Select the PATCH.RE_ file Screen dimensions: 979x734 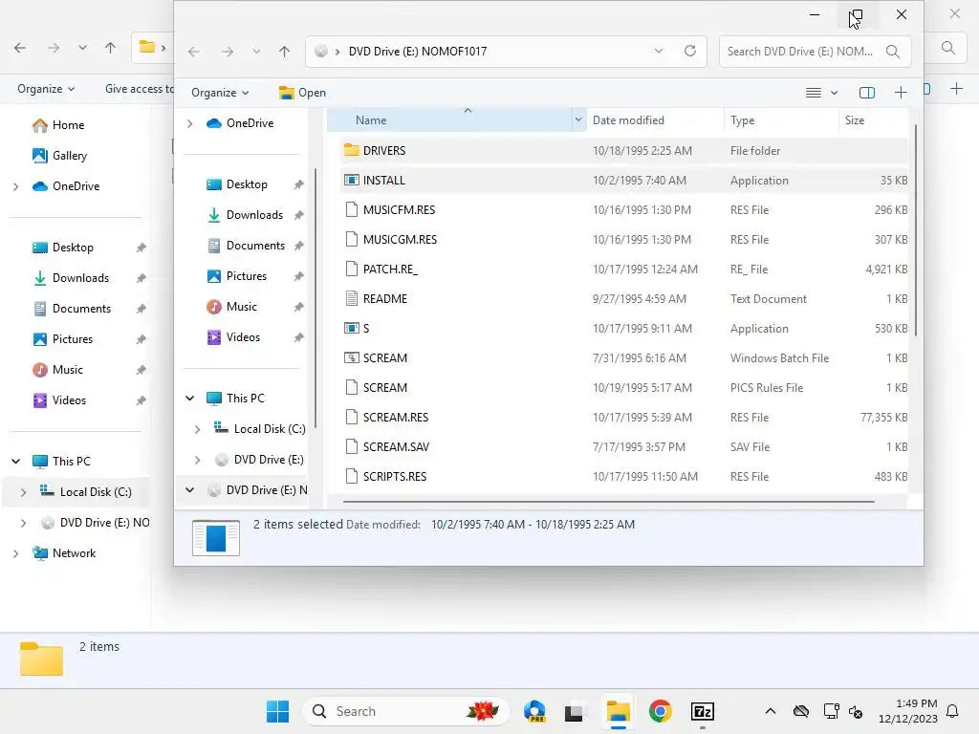[623, 269]
